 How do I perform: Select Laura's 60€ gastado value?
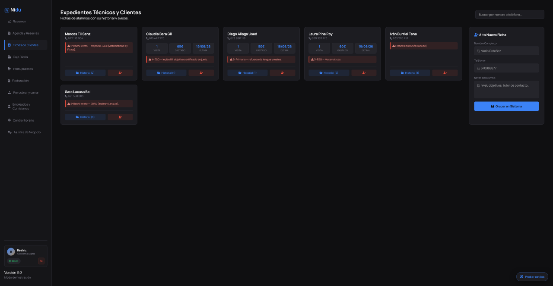coord(343,47)
